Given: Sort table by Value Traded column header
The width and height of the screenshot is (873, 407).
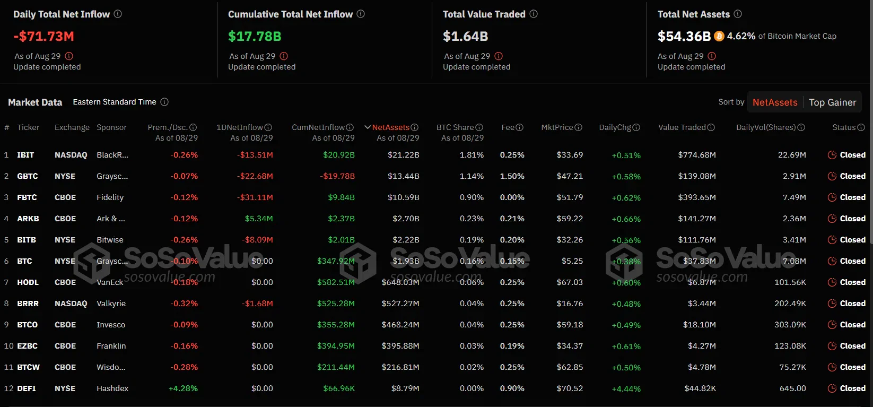Looking at the screenshot, I should (x=682, y=127).
